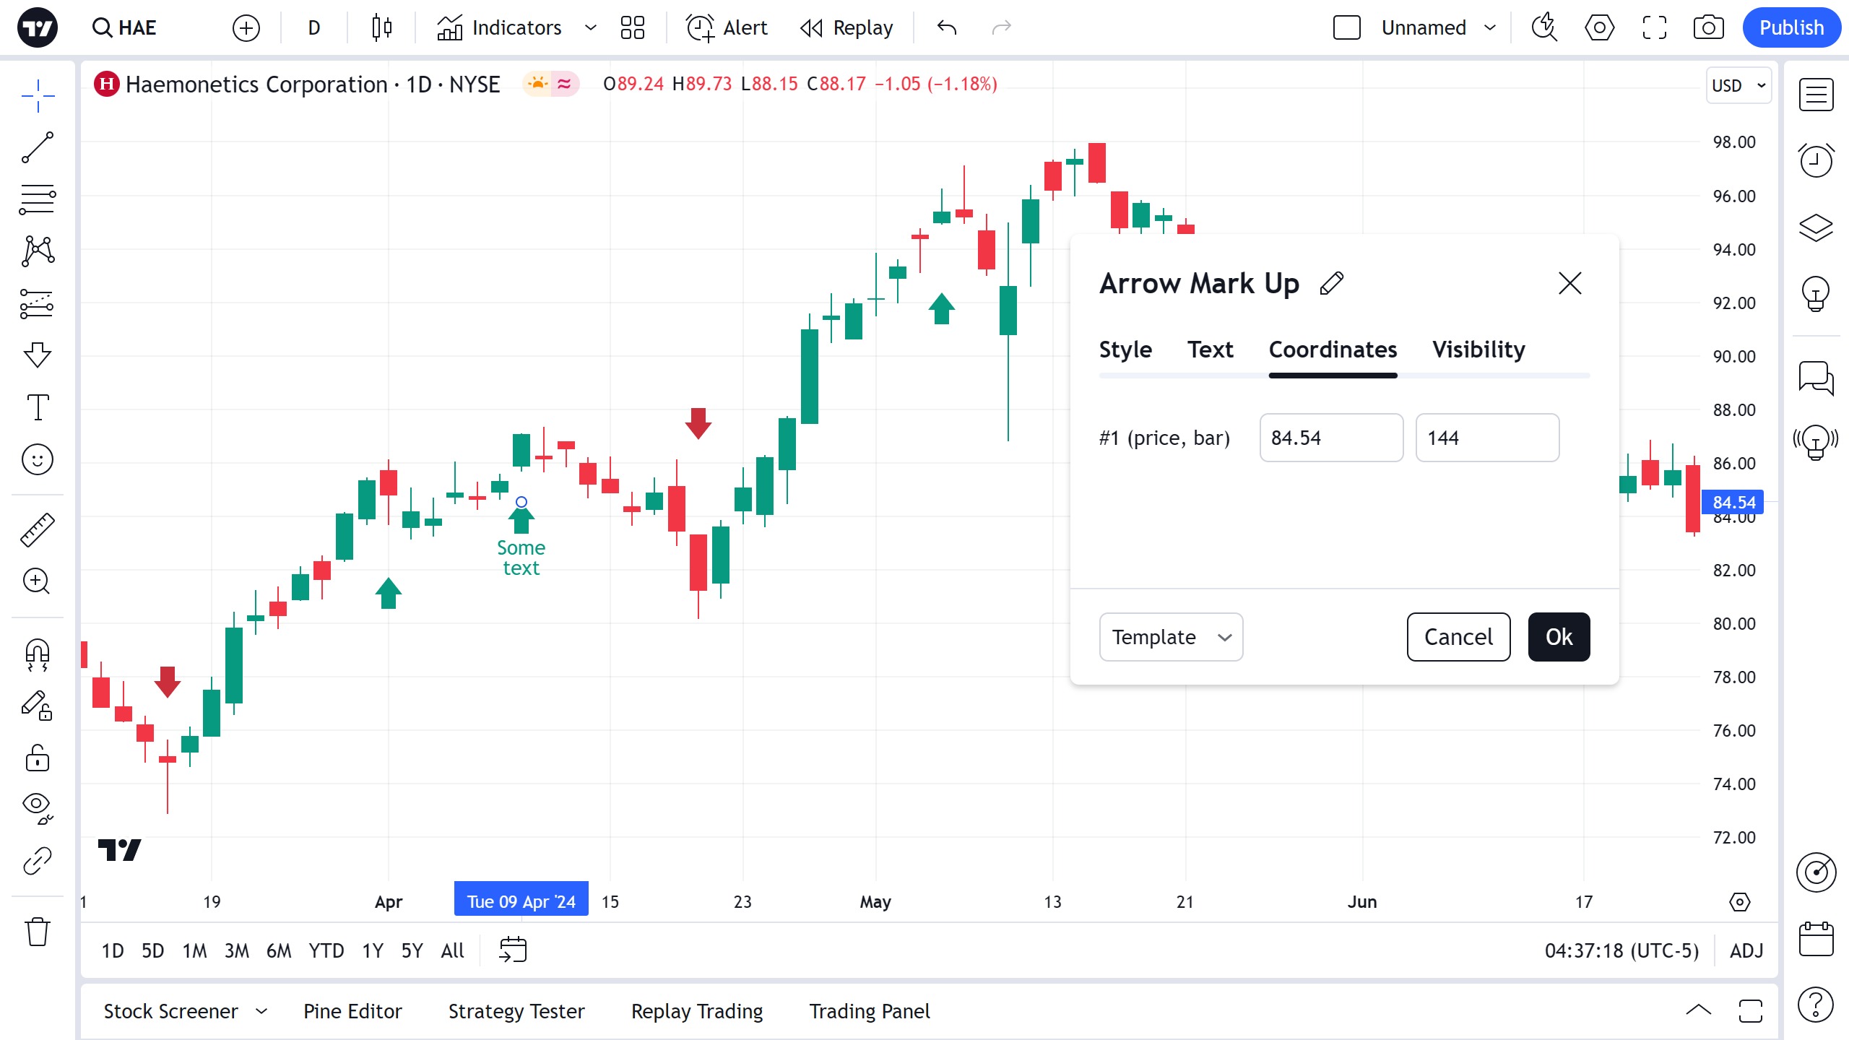Viewport: 1849px width, 1040px height.
Task: Take a chart snapshot with camera icon
Action: pos(1708,27)
